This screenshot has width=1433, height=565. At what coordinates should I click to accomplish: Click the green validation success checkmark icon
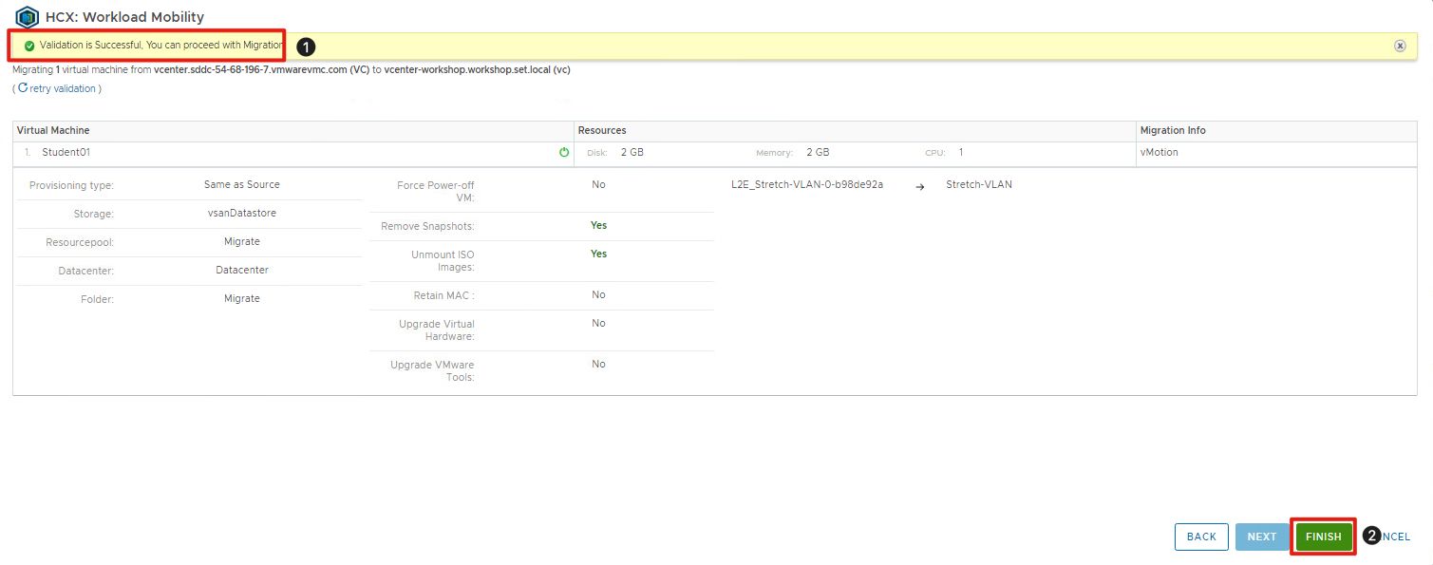tap(29, 46)
